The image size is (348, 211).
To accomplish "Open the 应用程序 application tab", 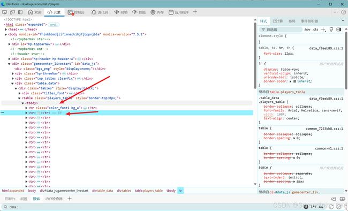I will (178, 12).
